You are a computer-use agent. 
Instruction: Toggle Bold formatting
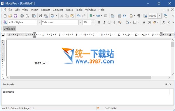pyautogui.click(x=99, y=22)
